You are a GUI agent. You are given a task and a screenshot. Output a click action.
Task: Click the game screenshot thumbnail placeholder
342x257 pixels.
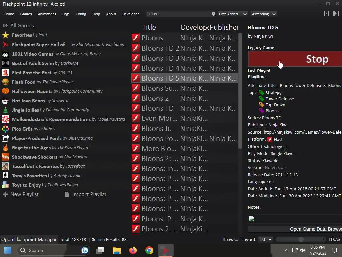click(x=295, y=219)
